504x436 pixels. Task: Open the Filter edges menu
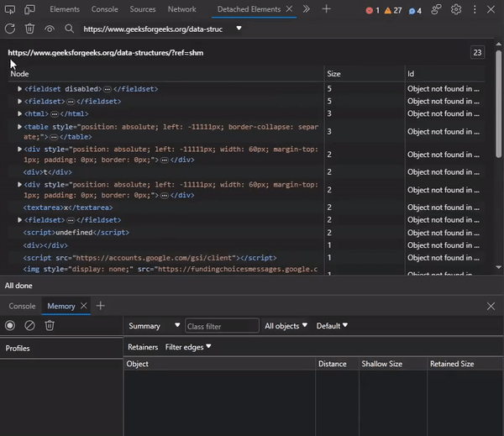pyautogui.click(x=188, y=347)
